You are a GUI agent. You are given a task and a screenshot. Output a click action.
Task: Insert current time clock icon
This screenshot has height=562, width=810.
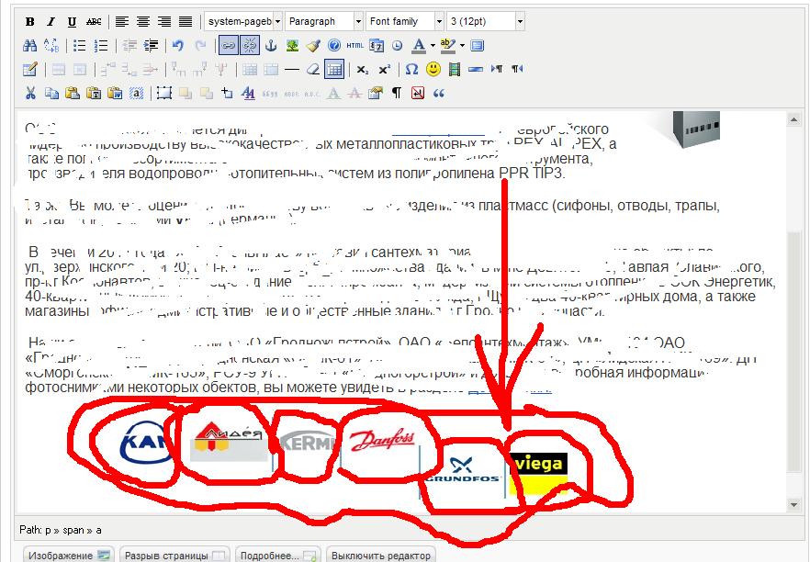397,46
